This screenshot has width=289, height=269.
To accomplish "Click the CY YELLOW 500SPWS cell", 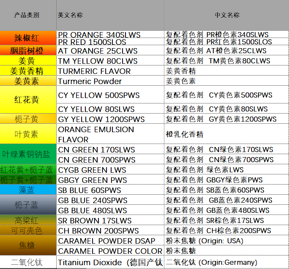I will [110, 95].
